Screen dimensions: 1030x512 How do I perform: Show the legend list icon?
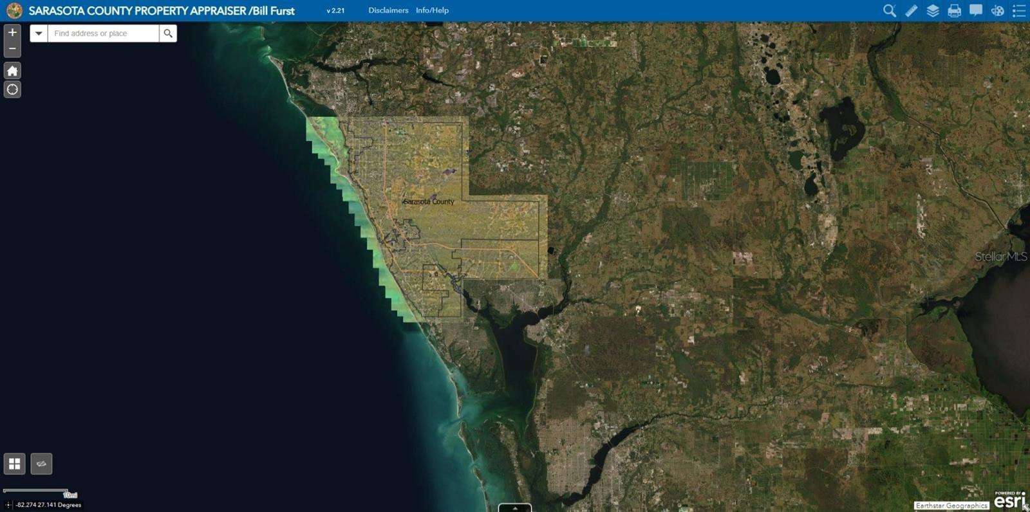pos(1018,10)
